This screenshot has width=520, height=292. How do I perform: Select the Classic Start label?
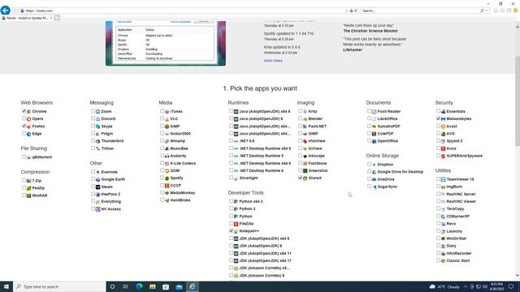(x=458, y=261)
